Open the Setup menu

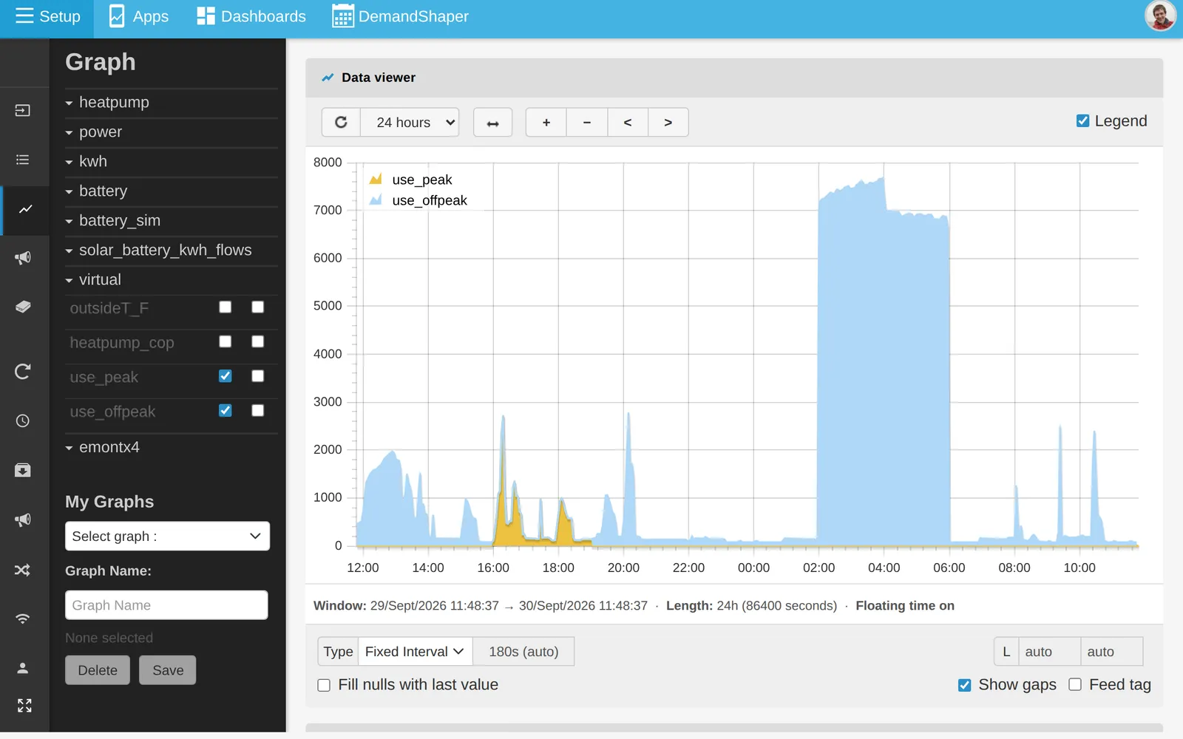tap(47, 16)
